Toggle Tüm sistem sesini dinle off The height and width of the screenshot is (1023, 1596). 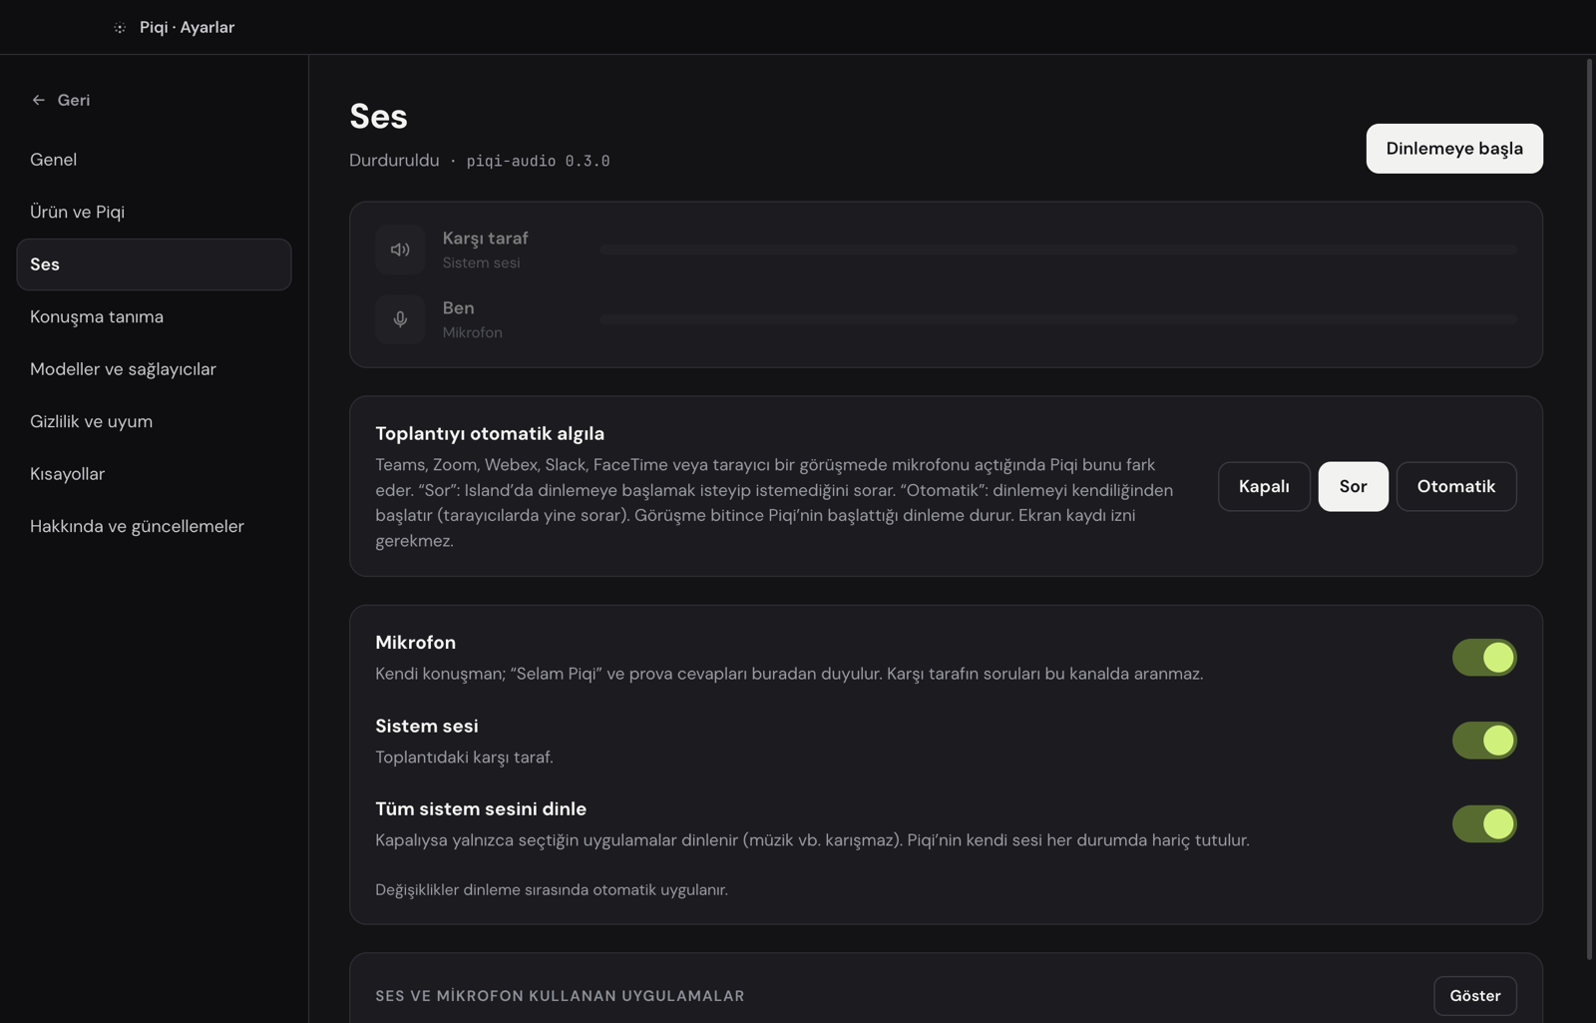(1484, 824)
